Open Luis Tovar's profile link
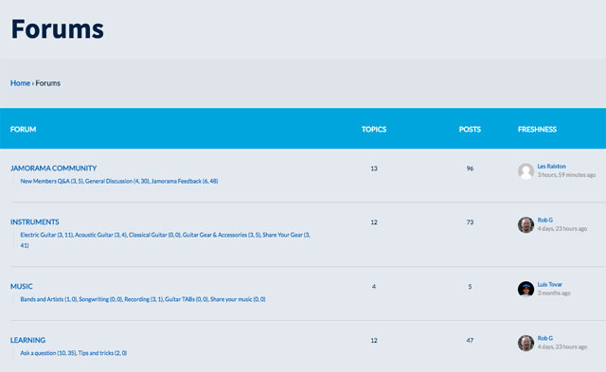 click(x=549, y=284)
